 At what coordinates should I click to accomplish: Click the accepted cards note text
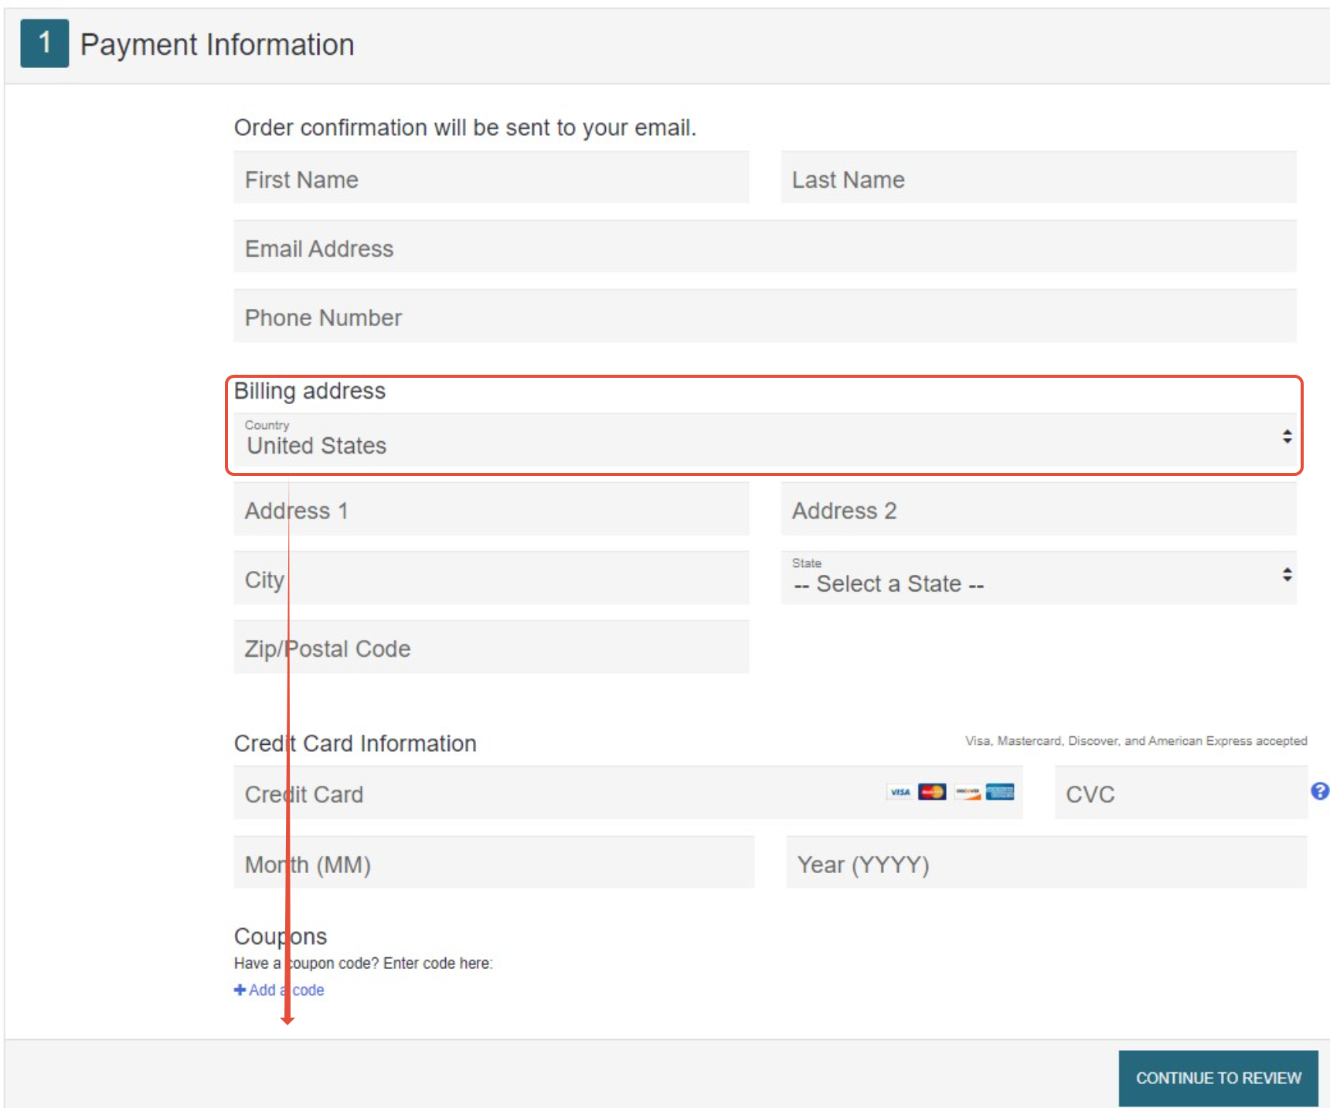(x=1136, y=741)
